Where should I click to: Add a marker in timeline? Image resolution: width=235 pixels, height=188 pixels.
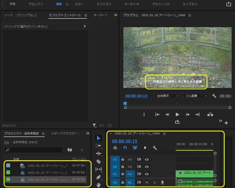[x=145, y=148]
